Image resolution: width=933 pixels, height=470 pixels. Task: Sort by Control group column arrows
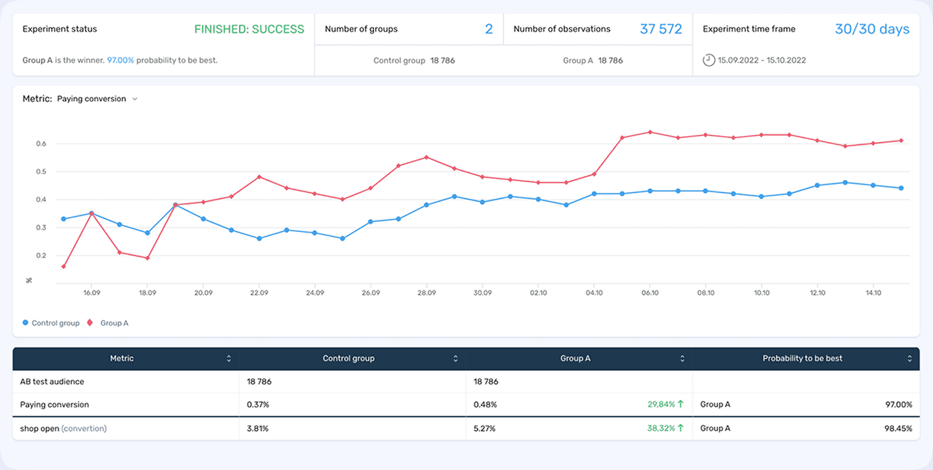tap(455, 358)
